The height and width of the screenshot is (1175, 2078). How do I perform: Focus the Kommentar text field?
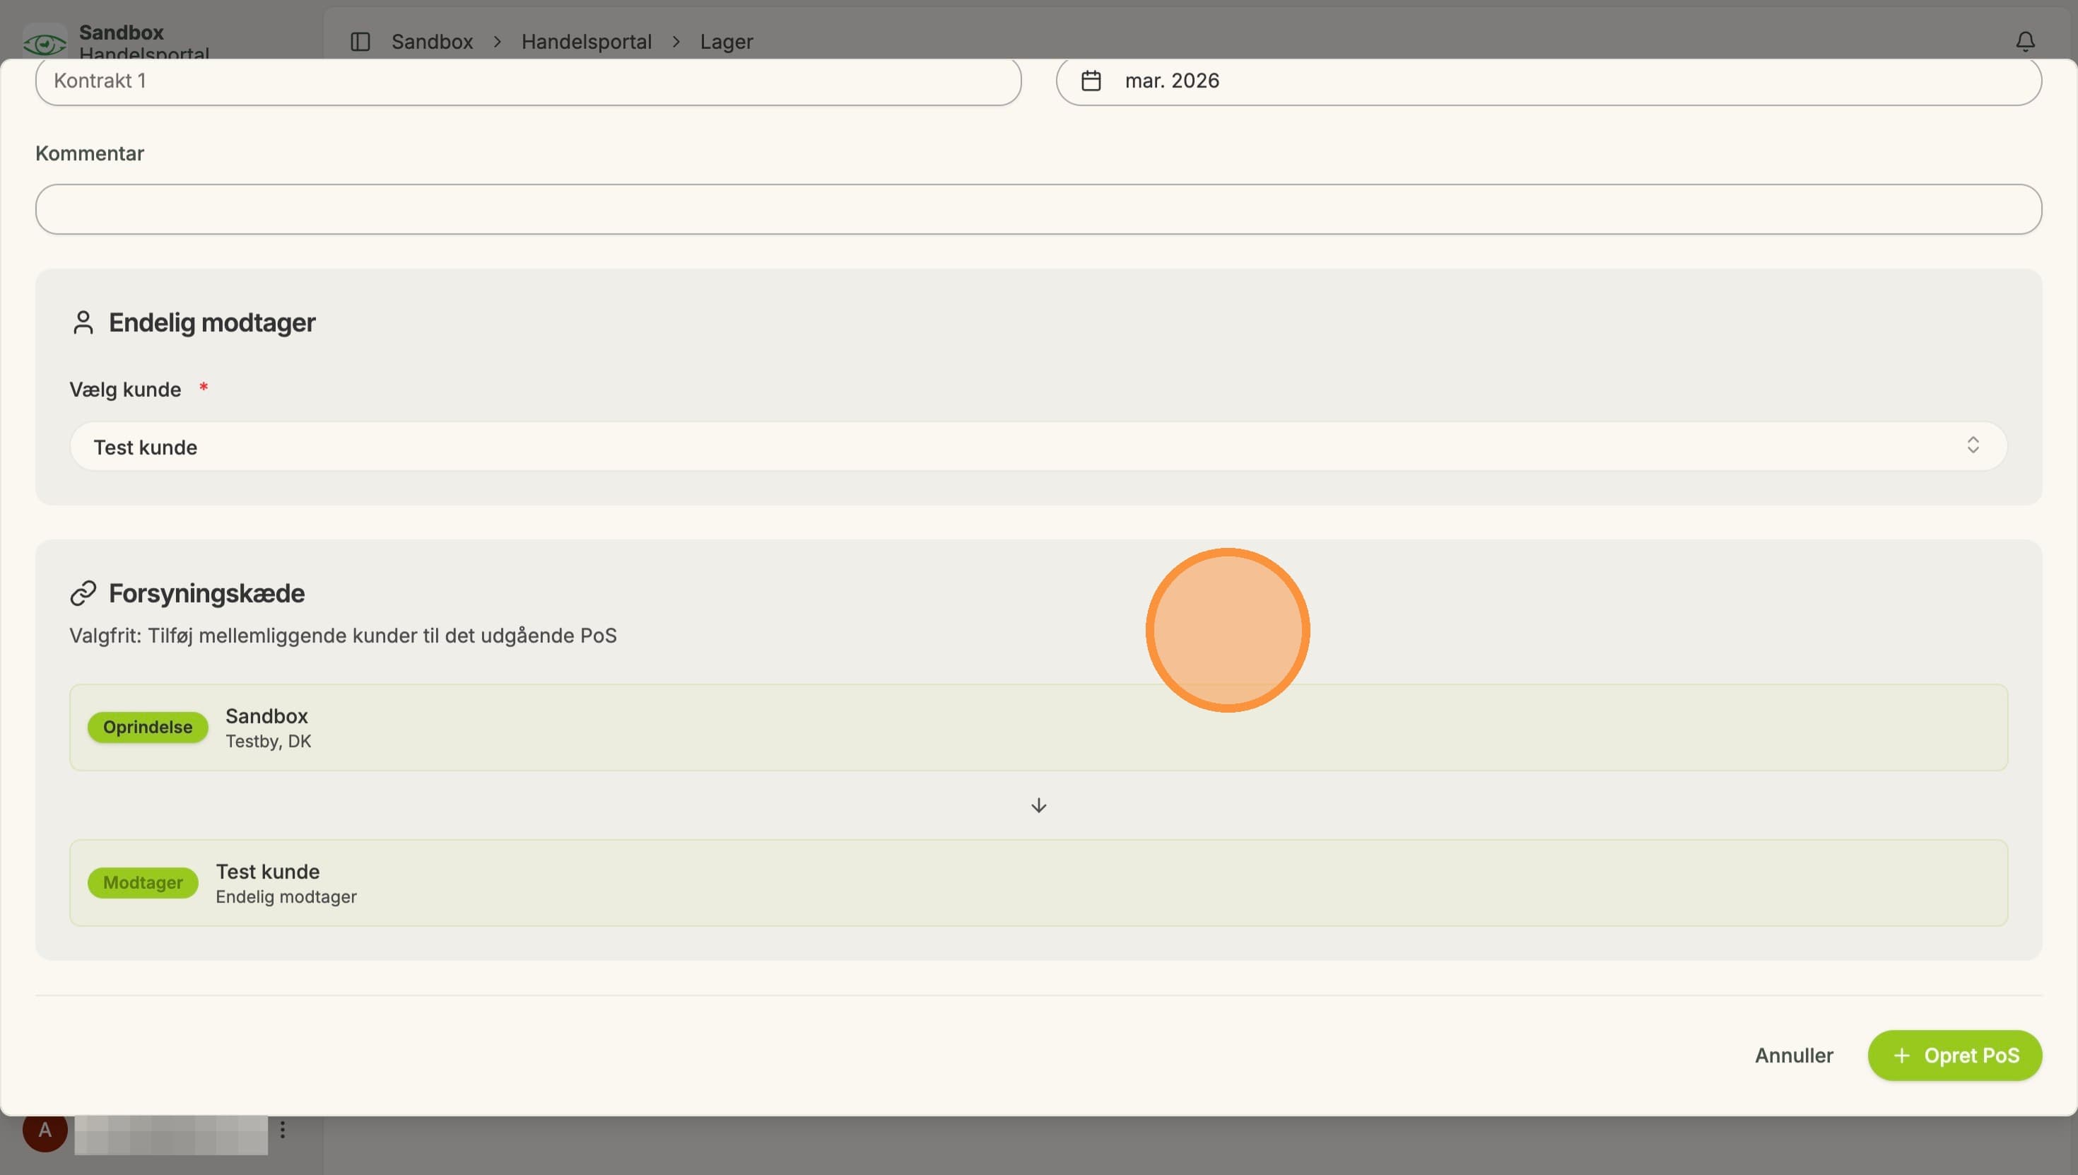click(x=1038, y=209)
